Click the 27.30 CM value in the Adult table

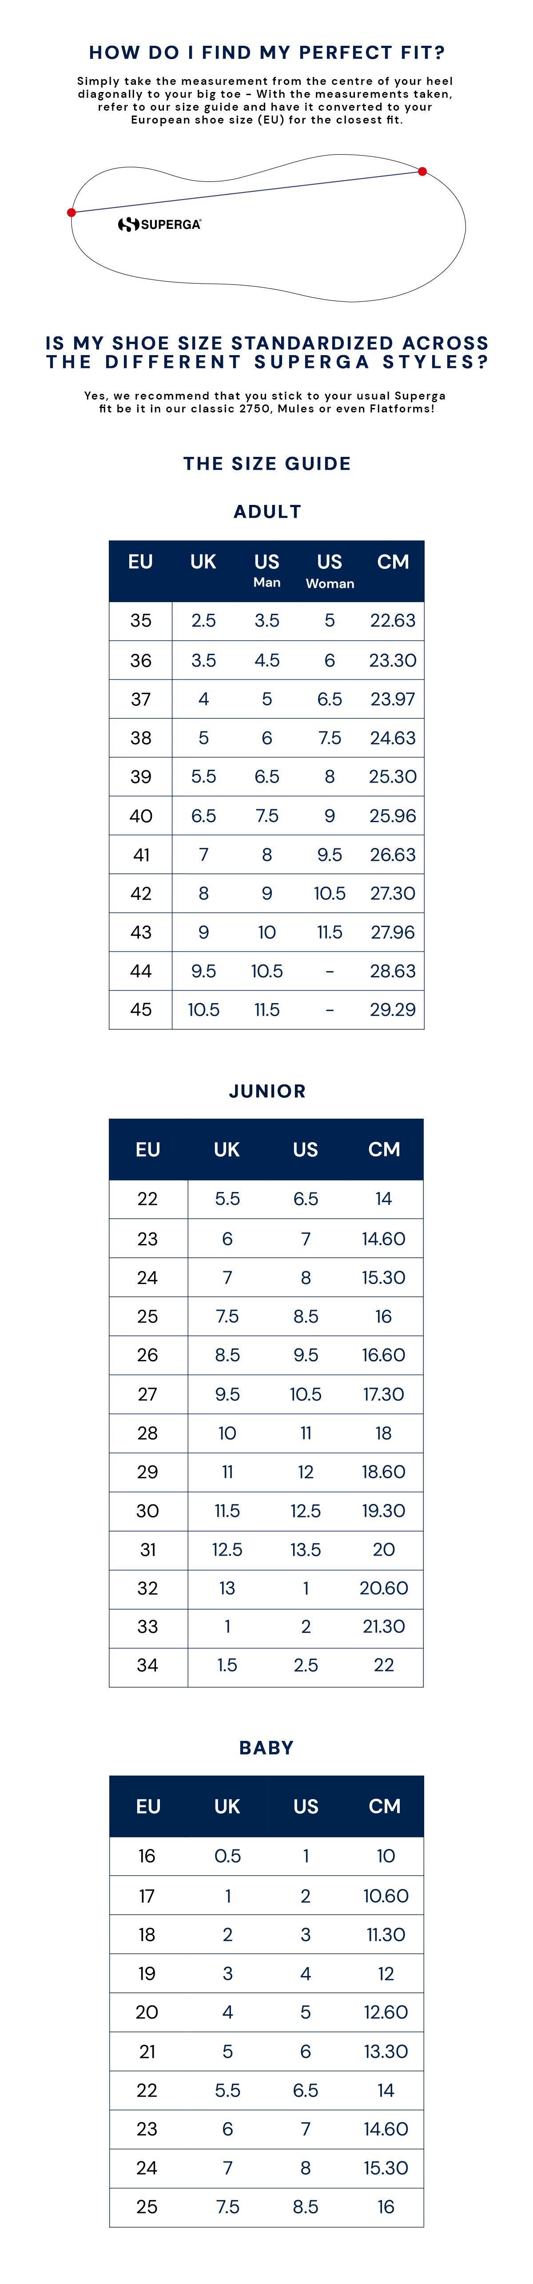392,894
